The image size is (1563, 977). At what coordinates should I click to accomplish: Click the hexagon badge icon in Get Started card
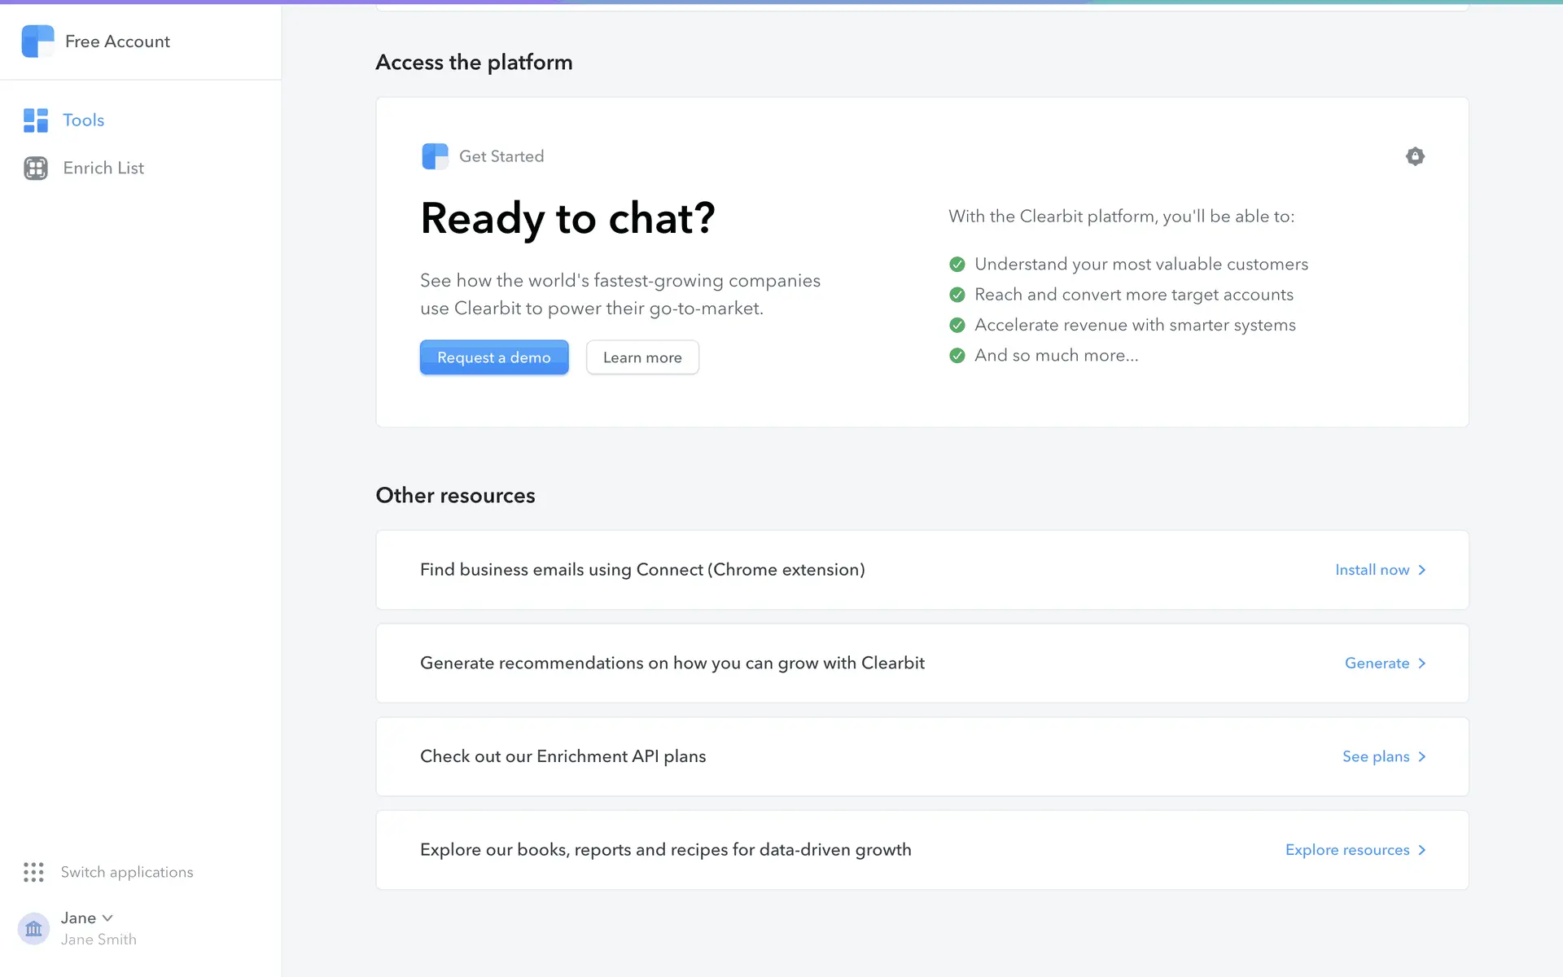click(x=1415, y=156)
